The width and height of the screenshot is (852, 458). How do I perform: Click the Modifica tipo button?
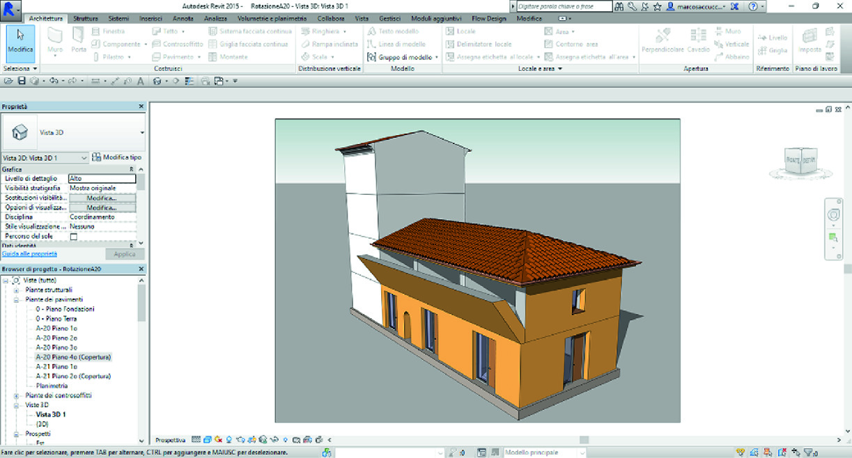tap(117, 157)
